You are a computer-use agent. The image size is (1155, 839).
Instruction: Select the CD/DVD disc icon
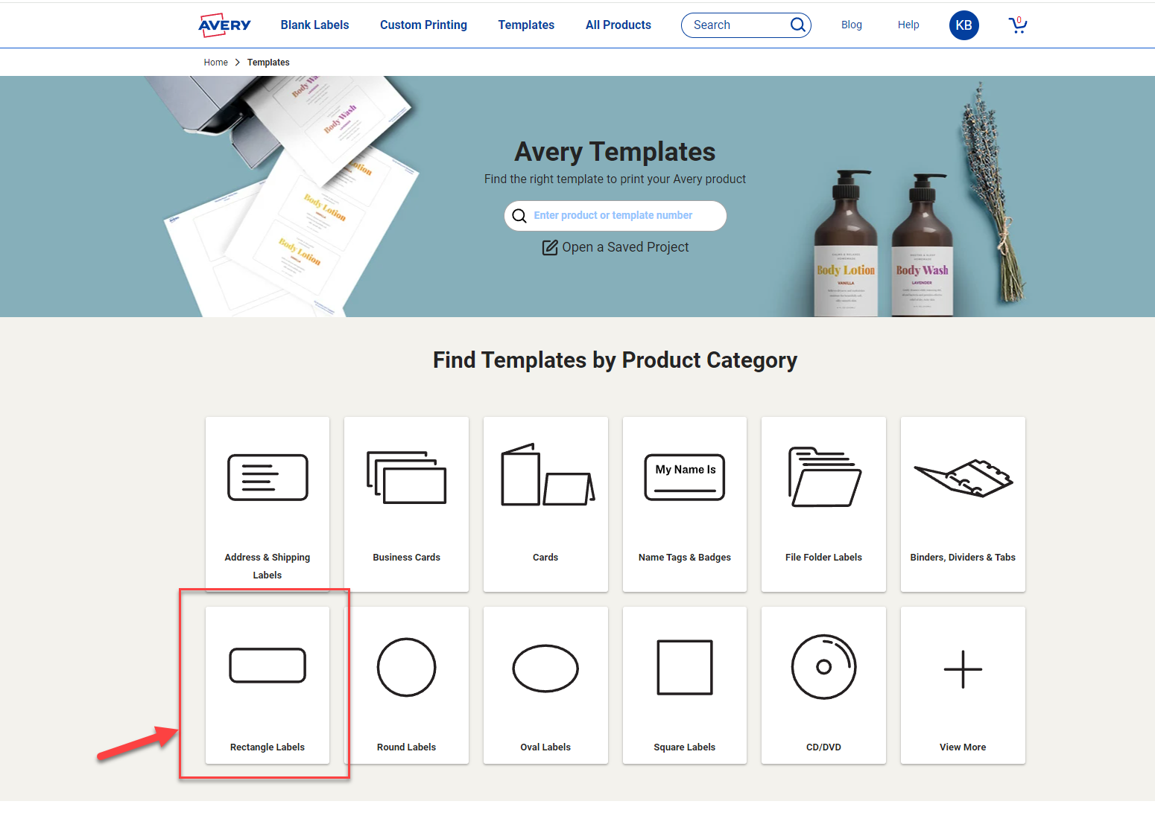point(823,666)
